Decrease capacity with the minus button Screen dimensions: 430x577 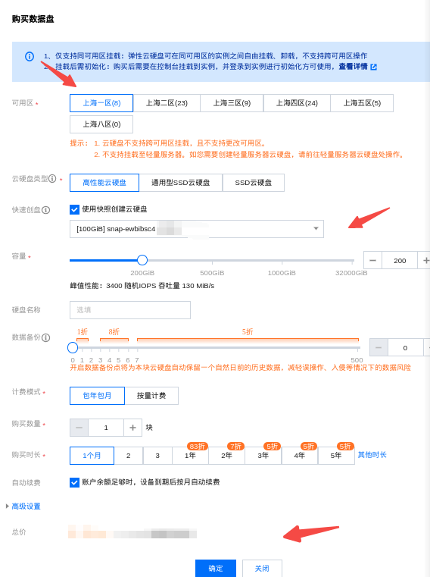coord(372,261)
